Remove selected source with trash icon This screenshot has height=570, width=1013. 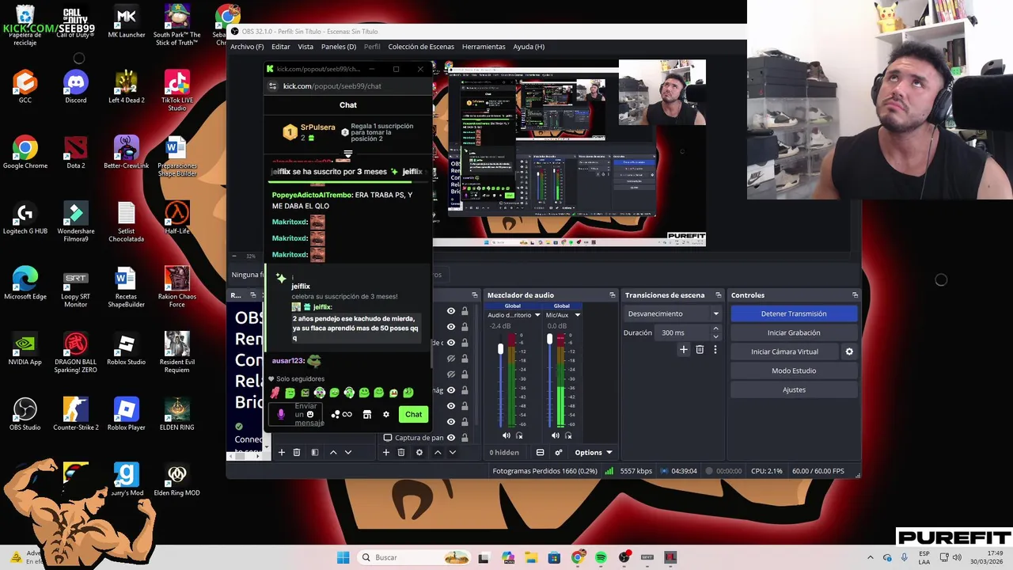[x=401, y=452]
